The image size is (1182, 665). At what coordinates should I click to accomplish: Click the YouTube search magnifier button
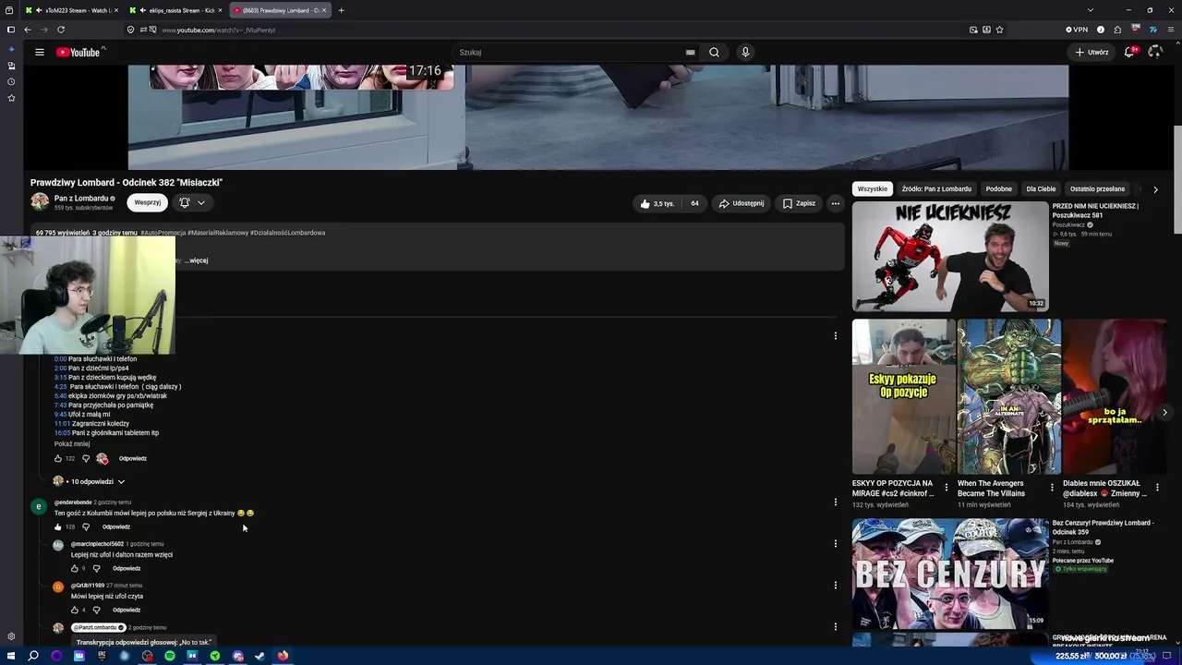pyautogui.click(x=714, y=53)
